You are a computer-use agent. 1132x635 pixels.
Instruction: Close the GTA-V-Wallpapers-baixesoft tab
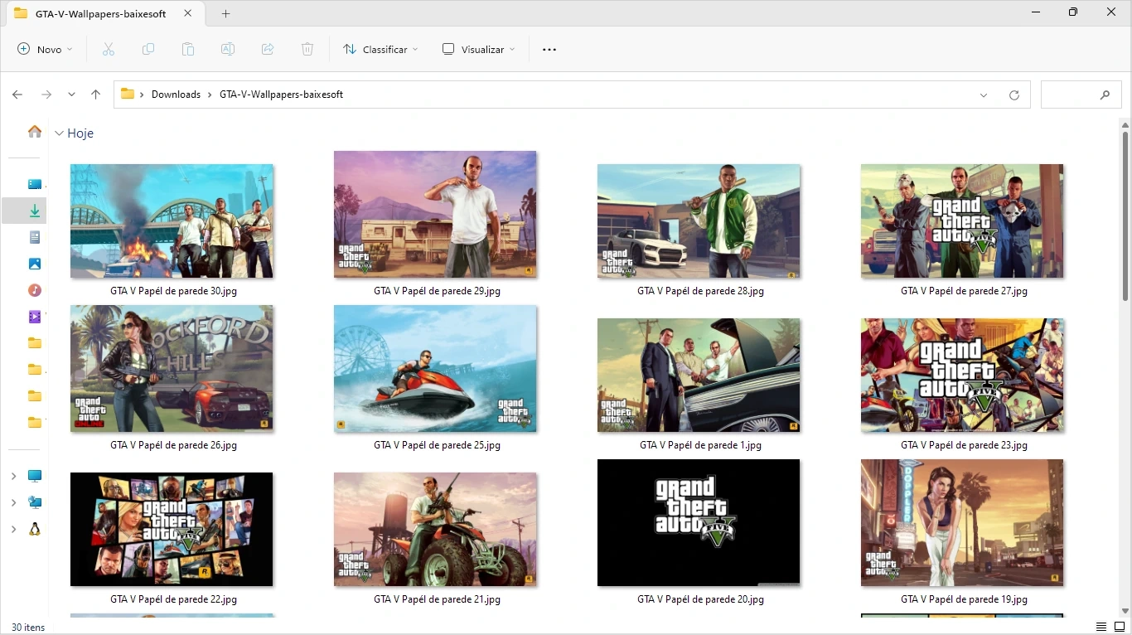pos(188,14)
